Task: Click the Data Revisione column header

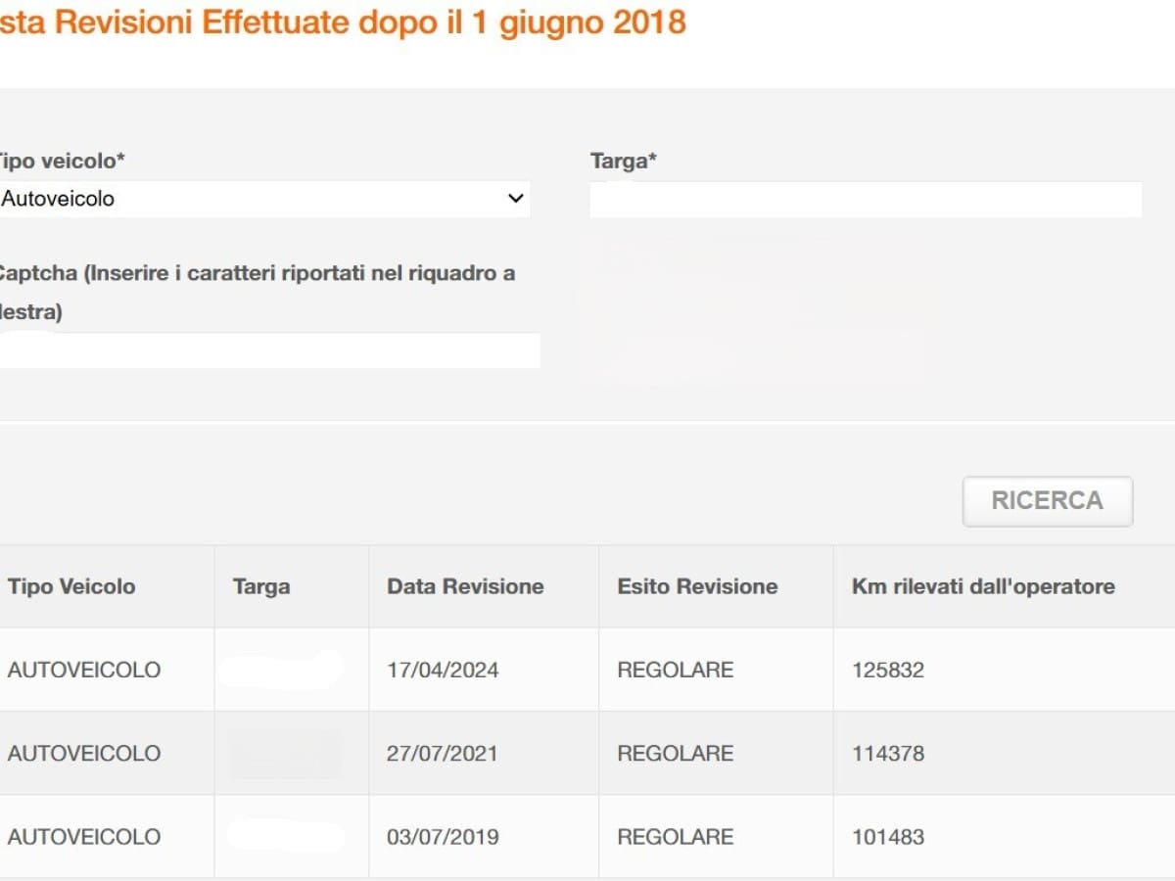Action: coord(465,586)
